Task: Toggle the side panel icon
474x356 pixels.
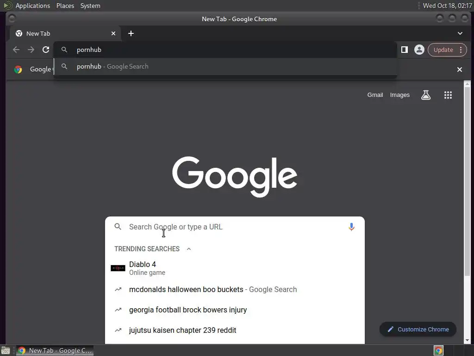Action: click(x=405, y=50)
